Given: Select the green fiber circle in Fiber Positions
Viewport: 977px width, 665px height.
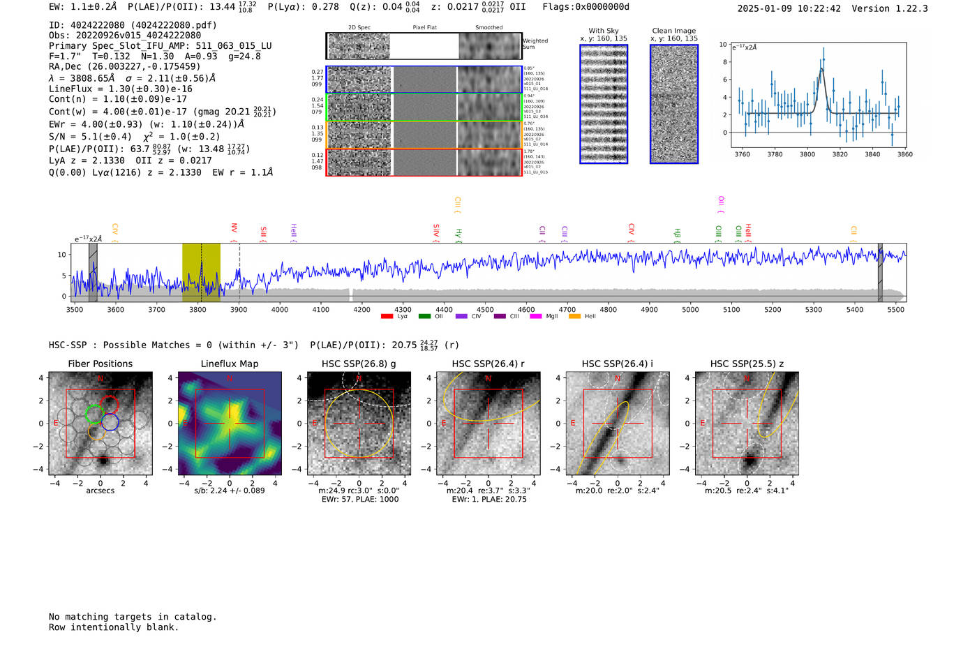Looking at the screenshot, I should (94, 414).
